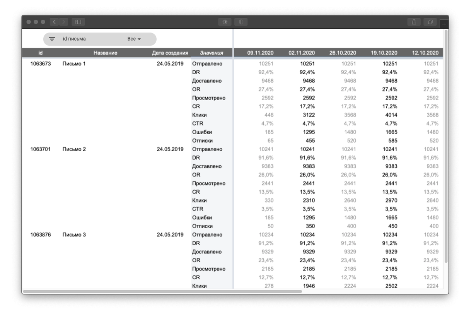Open a new tab with plus icon

(x=444, y=24)
